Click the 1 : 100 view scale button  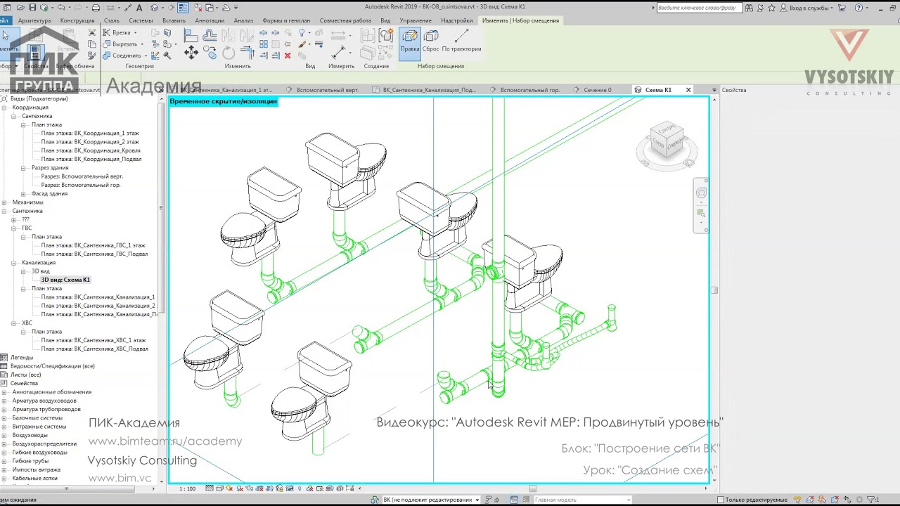[x=187, y=488]
